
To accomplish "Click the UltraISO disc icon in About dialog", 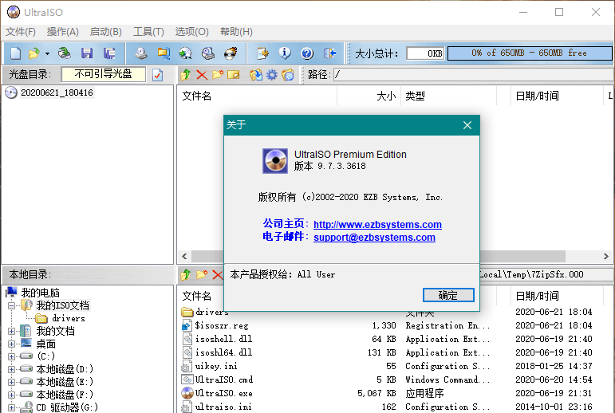I will click(x=275, y=161).
